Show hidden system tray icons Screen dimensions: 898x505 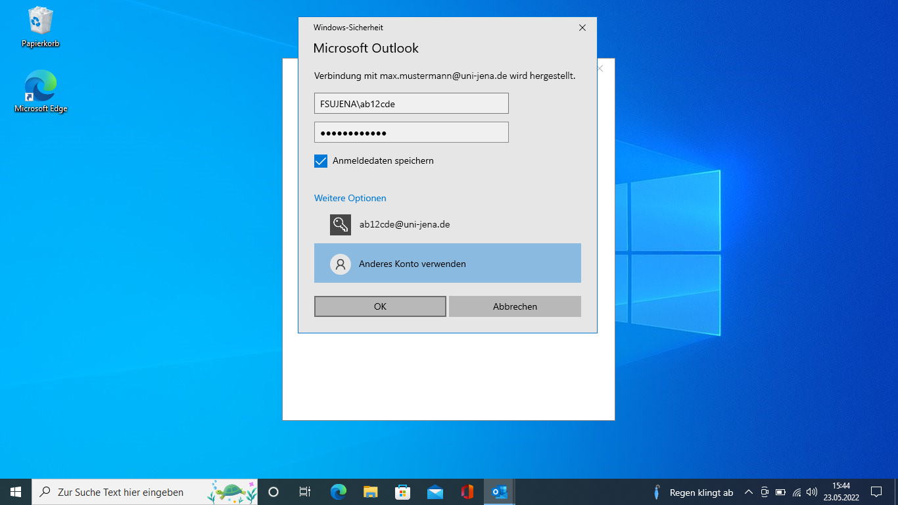[x=748, y=492]
